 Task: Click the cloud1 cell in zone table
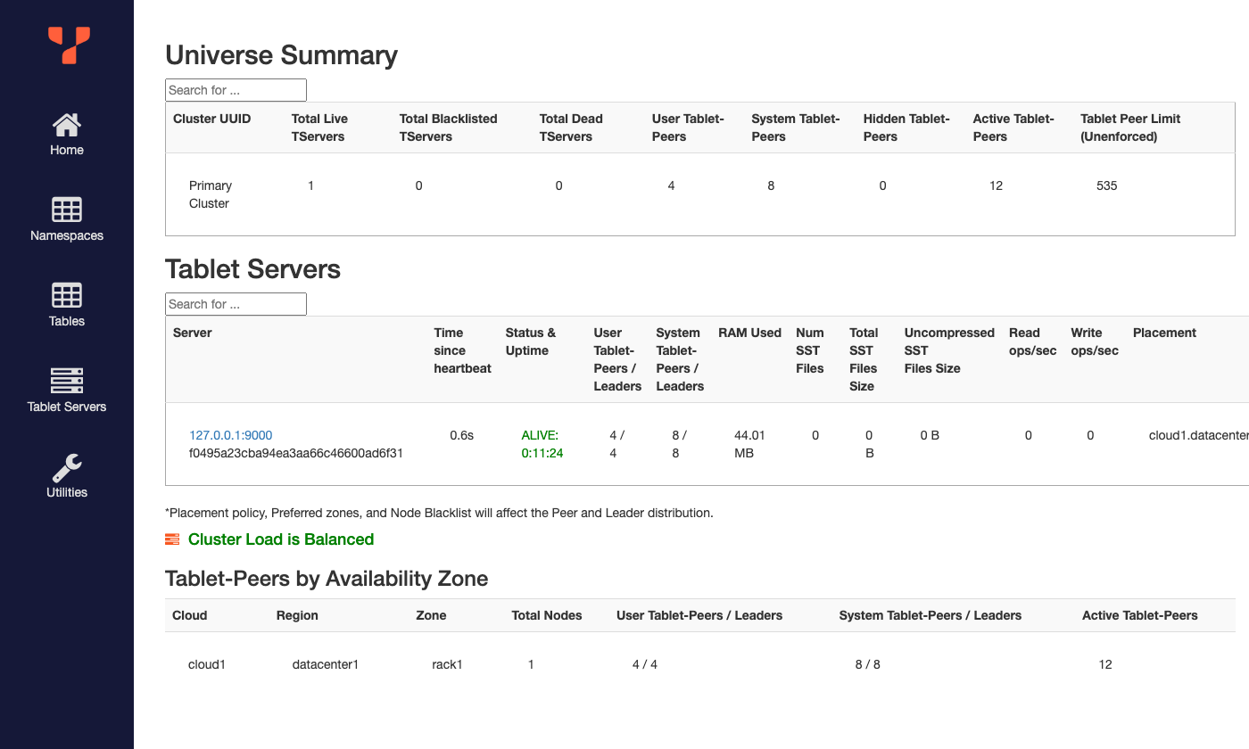coord(207,664)
